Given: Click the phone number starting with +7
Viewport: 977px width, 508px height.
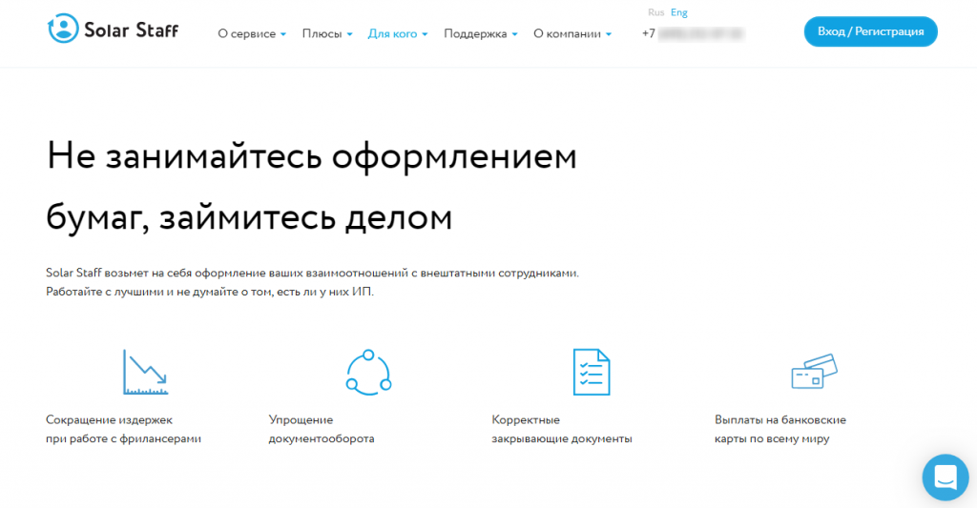Looking at the screenshot, I should 693,33.
